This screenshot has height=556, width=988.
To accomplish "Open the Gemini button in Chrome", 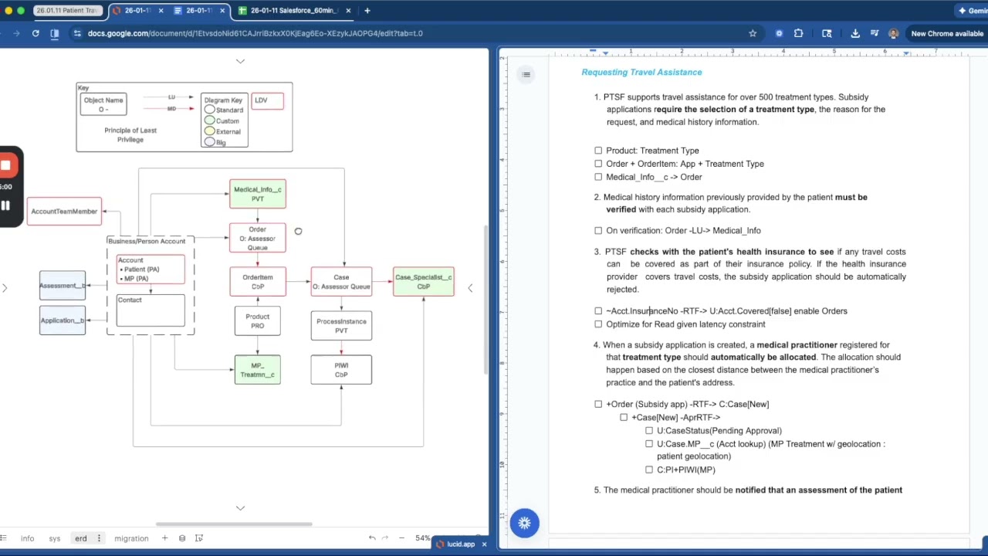I will click(x=972, y=11).
